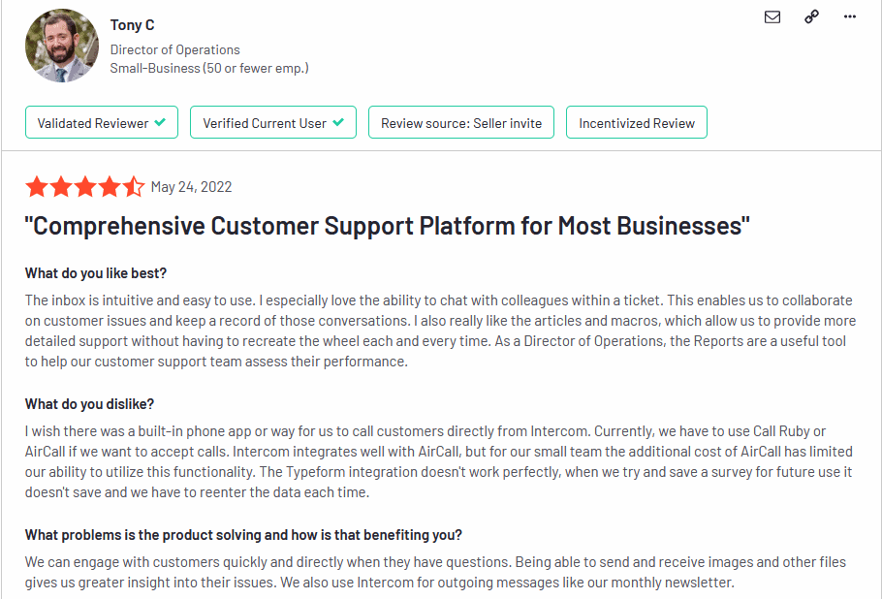Click the envelope email icon
882x599 pixels.
tap(772, 16)
